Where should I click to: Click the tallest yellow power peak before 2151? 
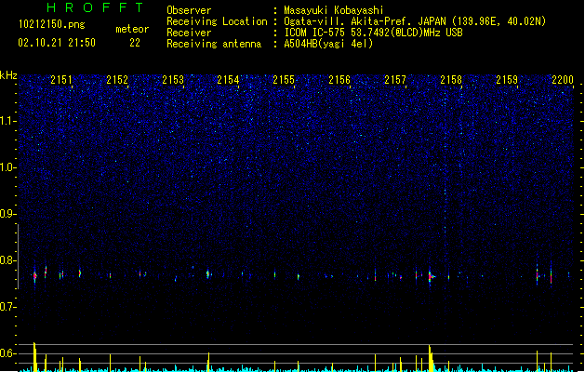[x=34, y=357]
